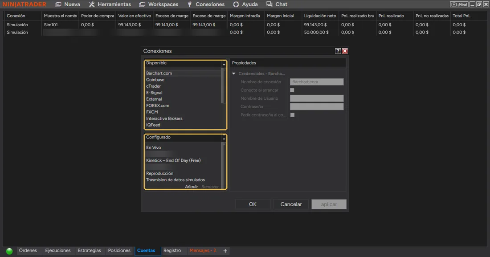Select External in Disponible list
The height and width of the screenshot is (257, 490).
pyautogui.click(x=184, y=99)
